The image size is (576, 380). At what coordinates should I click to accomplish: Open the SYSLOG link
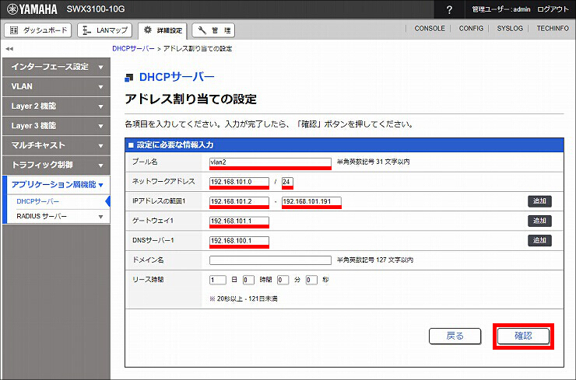click(510, 28)
